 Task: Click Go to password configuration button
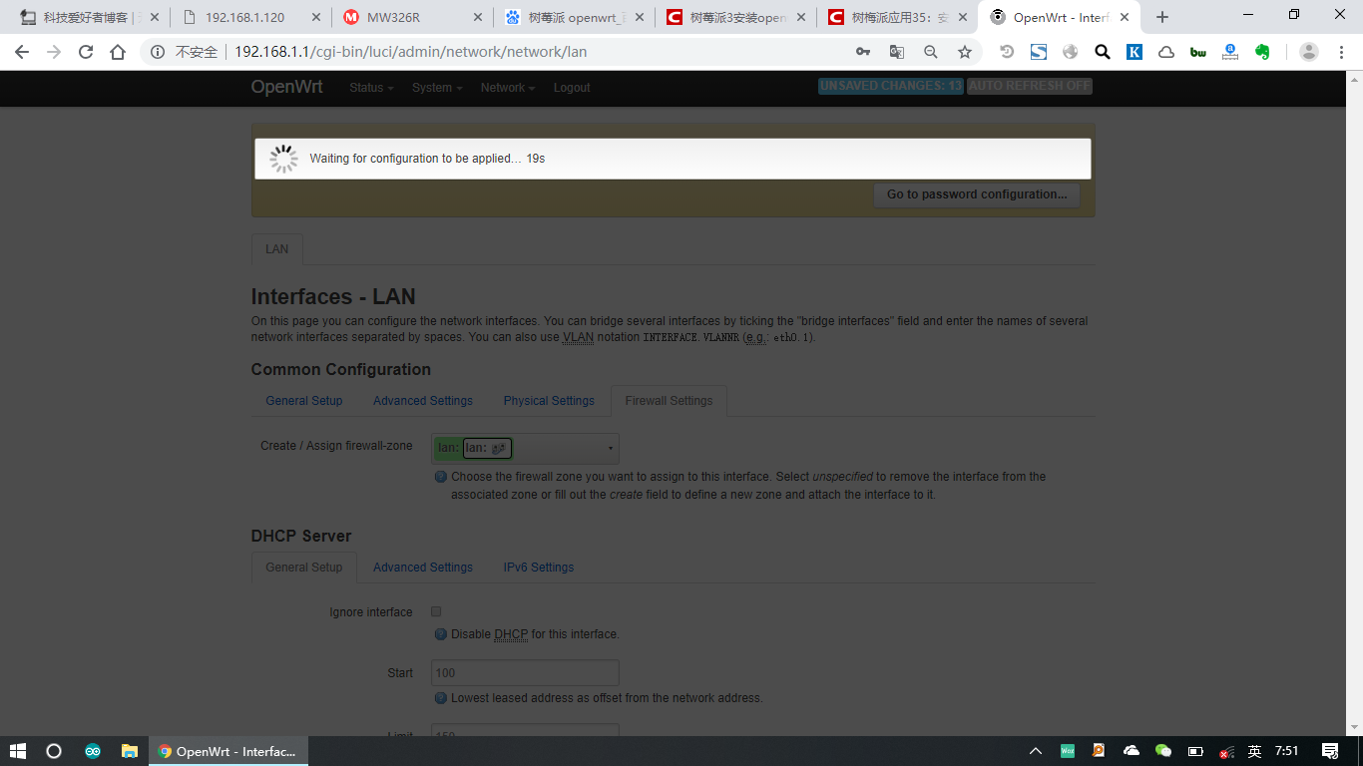[x=976, y=194]
